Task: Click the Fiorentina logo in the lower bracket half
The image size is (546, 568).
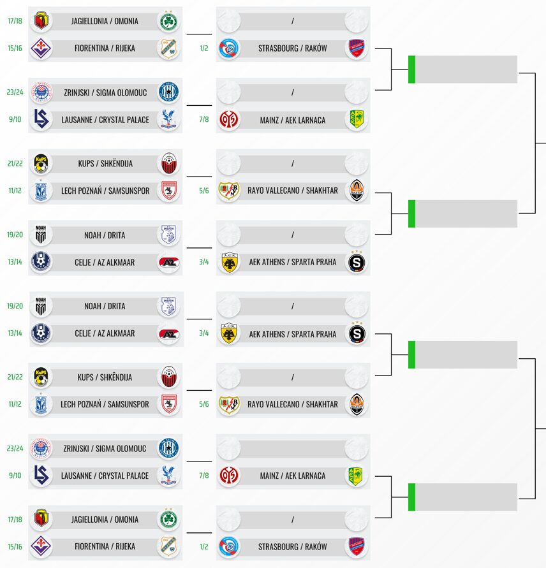Action: click(x=41, y=546)
